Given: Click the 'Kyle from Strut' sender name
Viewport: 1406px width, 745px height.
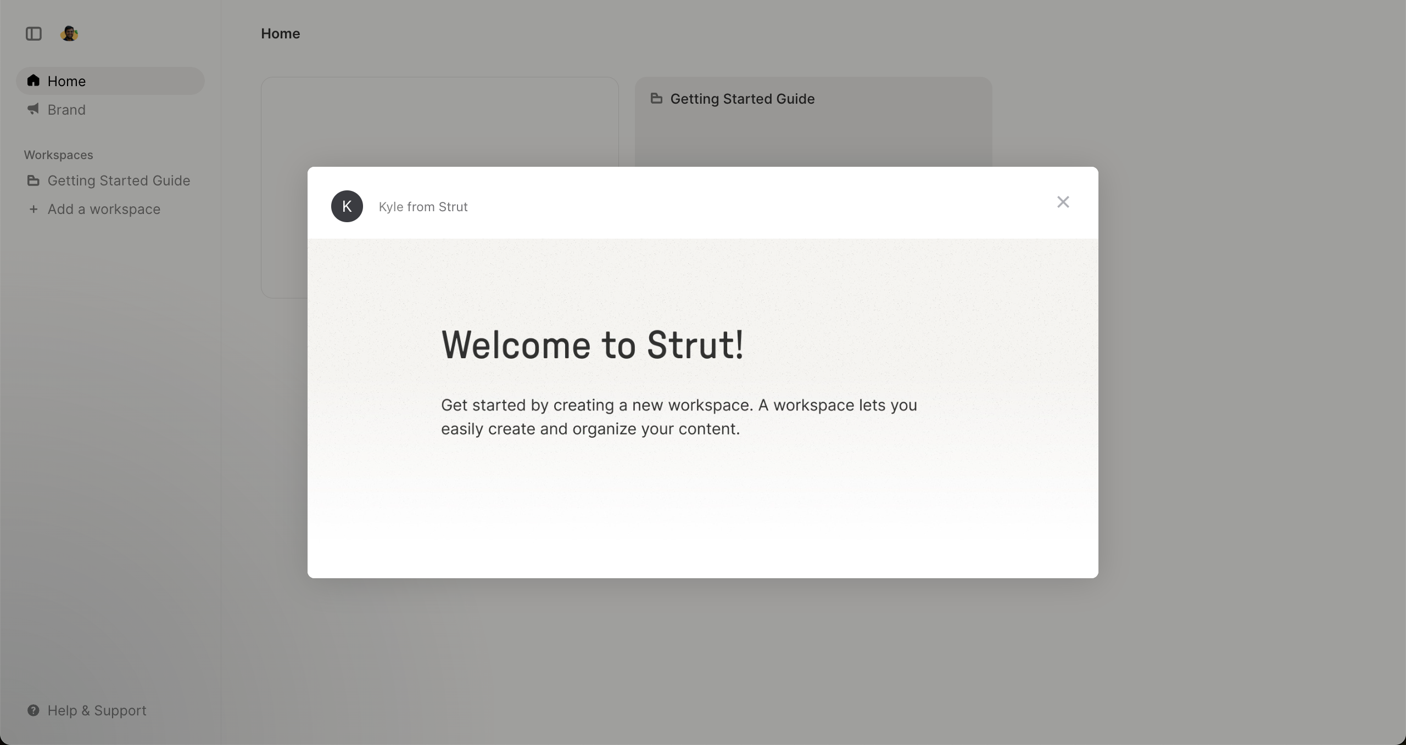Looking at the screenshot, I should coord(423,207).
